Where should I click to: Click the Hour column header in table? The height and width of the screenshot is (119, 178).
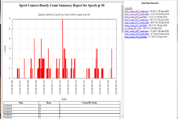(x=49, y=103)
